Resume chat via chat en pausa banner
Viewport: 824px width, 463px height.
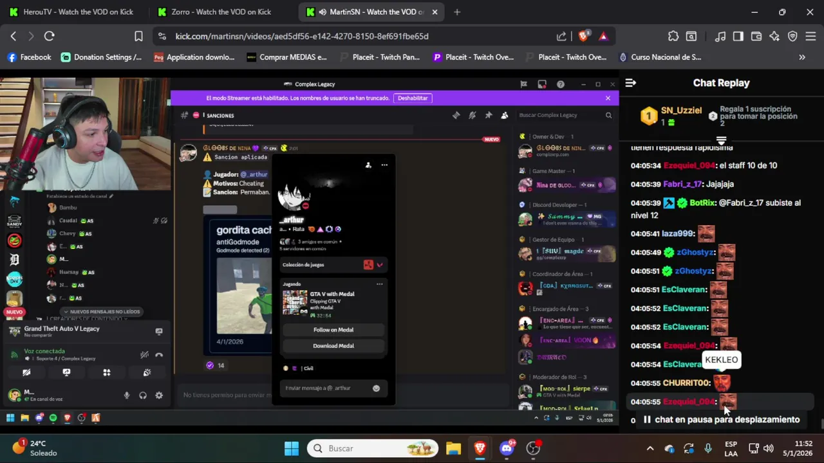pos(721,420)
